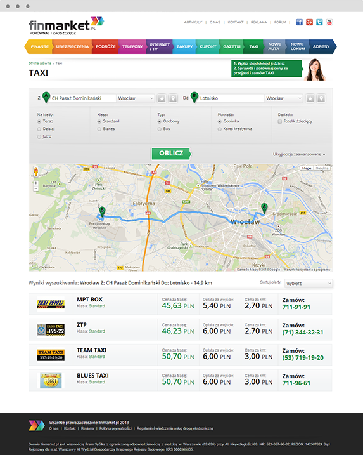Select Biznes class radio
The image size is (363, 455).
99,129
